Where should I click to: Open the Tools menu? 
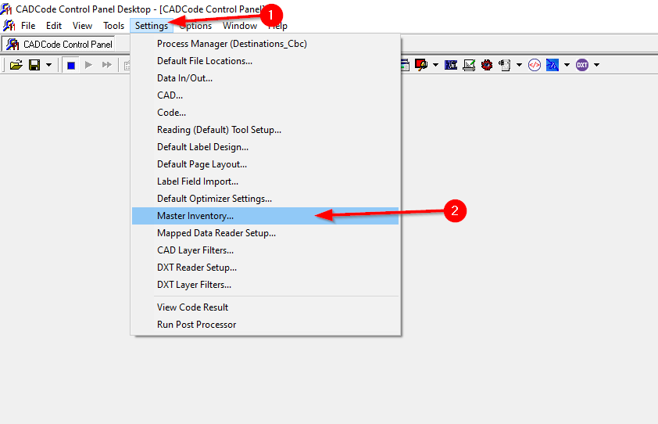click(114, 26)
